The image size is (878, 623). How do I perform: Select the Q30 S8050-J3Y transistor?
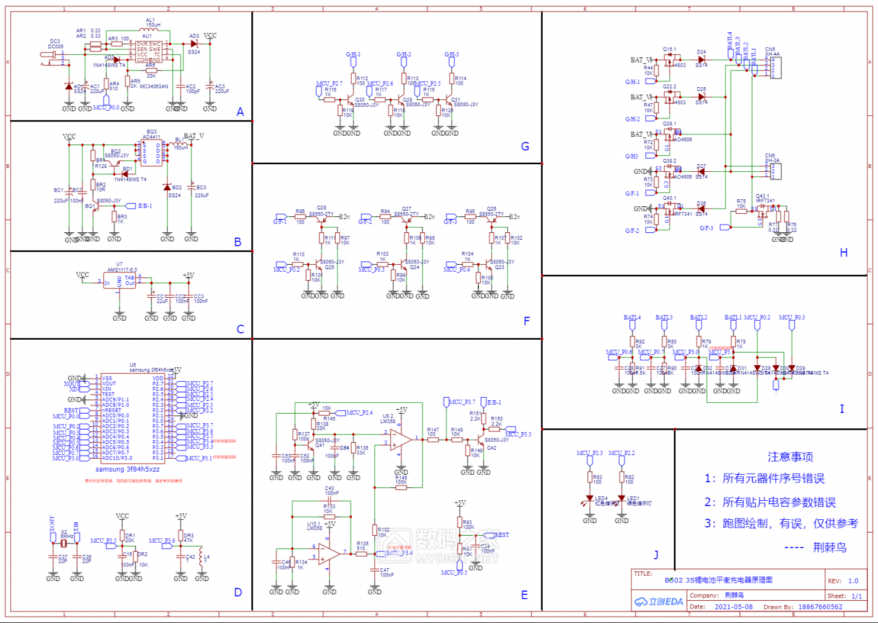351,101
